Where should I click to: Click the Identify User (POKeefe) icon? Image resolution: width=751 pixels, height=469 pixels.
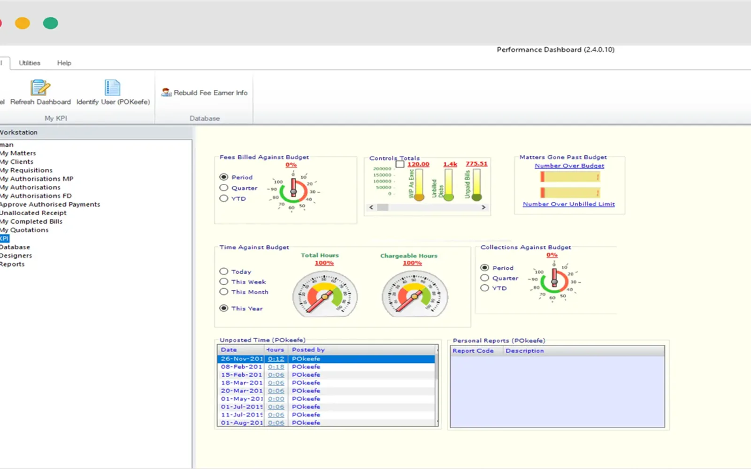pyautogui.click(x=113, y=87)
